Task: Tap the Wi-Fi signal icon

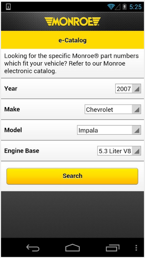Action: pyautogui.click(x=111, y=7)
